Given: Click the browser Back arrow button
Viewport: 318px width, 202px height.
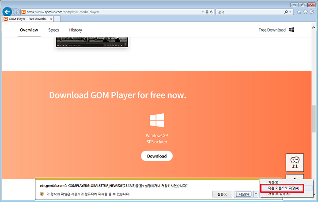Looking at the screenshot, I should click(x=7, y=12).
